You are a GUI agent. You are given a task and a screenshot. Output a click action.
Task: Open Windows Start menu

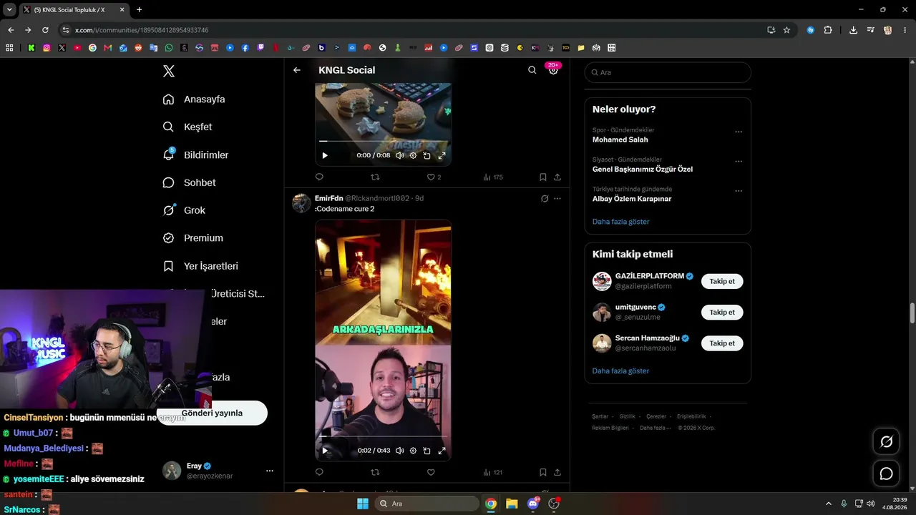(363, 504)
